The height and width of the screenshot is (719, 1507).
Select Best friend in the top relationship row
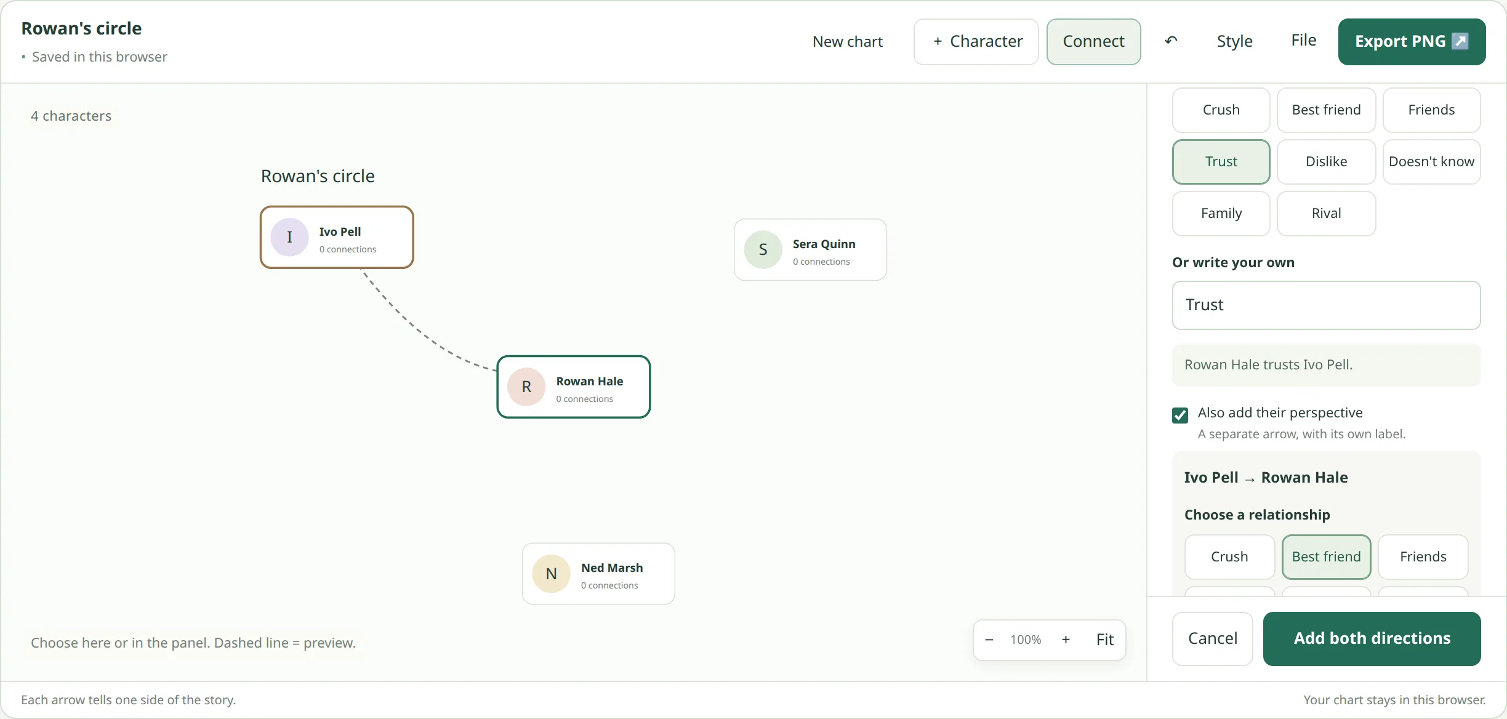click(1326, 110)
